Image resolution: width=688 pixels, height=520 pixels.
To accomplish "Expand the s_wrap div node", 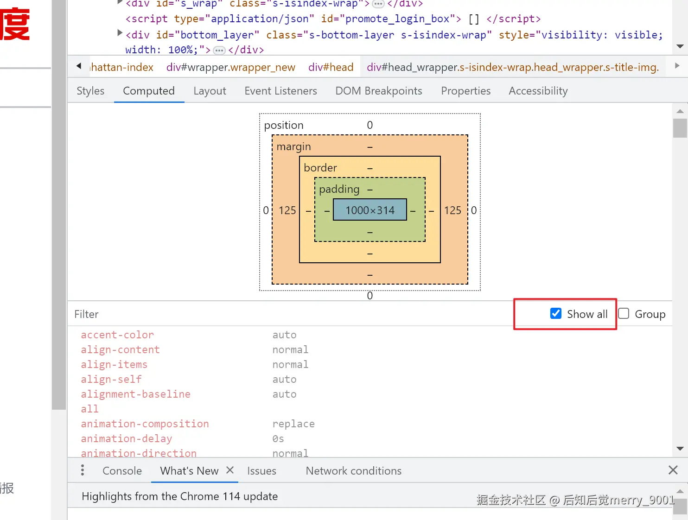I will [120, 2].
